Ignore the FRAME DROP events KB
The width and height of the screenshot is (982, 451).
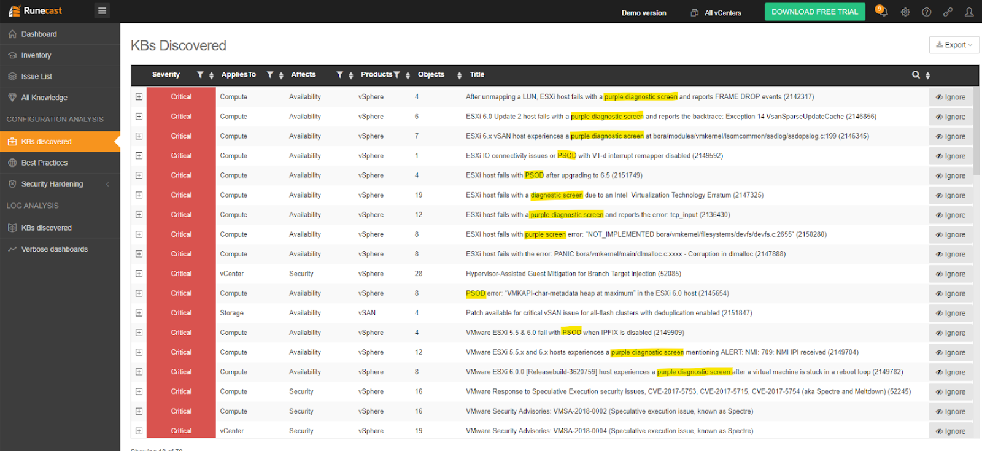(951, 97)
